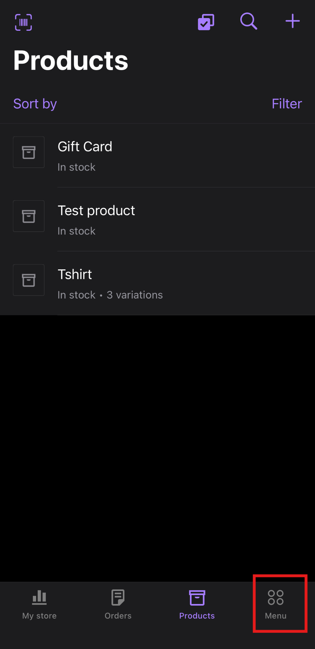Tap the Gift Card thumbnail image
Screen dimensions: 315x649
click(x=28, y=152)
